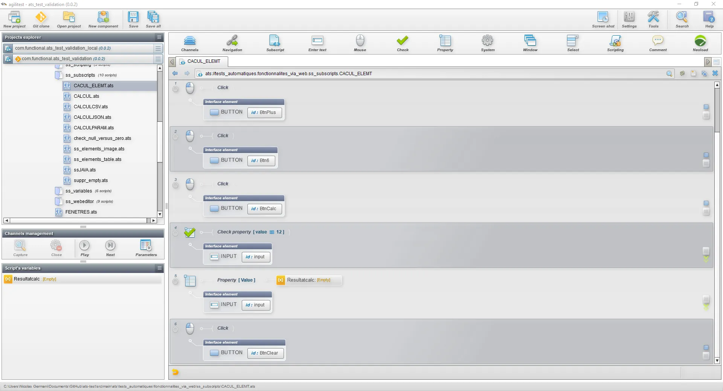The image size is (723, 391).
Task: Expand the ss_webeditor folder
Action: (x=59, y=202)
